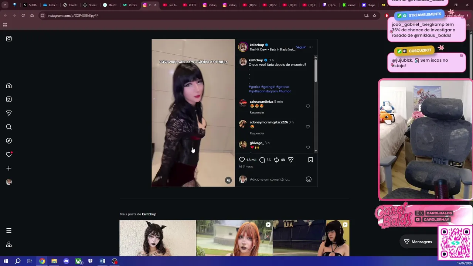Switch to the PixGG browser tab

coord(130,5)
